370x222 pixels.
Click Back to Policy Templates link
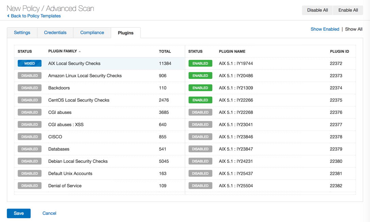coord(35,16)
